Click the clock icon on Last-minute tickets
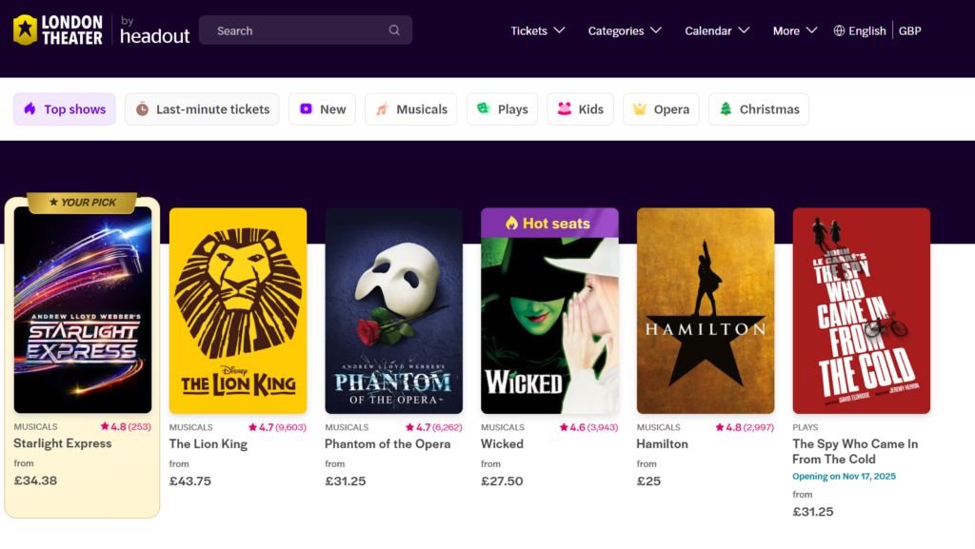This screenshot has height=549, width=975. click(x=143, y=109)
